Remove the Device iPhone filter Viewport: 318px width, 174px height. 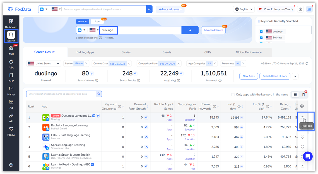(x=86, y=63)
